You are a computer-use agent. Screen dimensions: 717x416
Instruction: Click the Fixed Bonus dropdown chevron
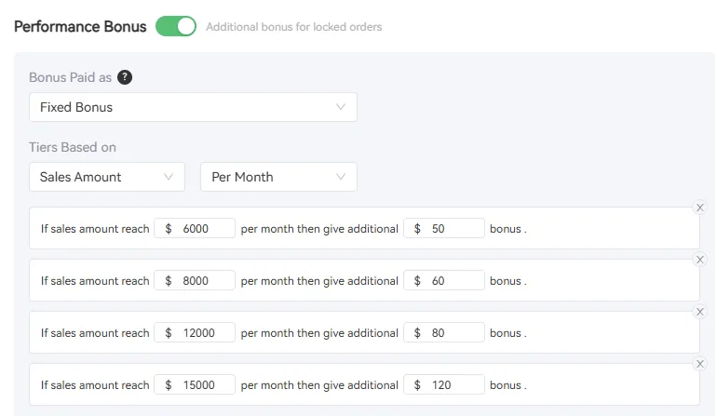[341, 107]
